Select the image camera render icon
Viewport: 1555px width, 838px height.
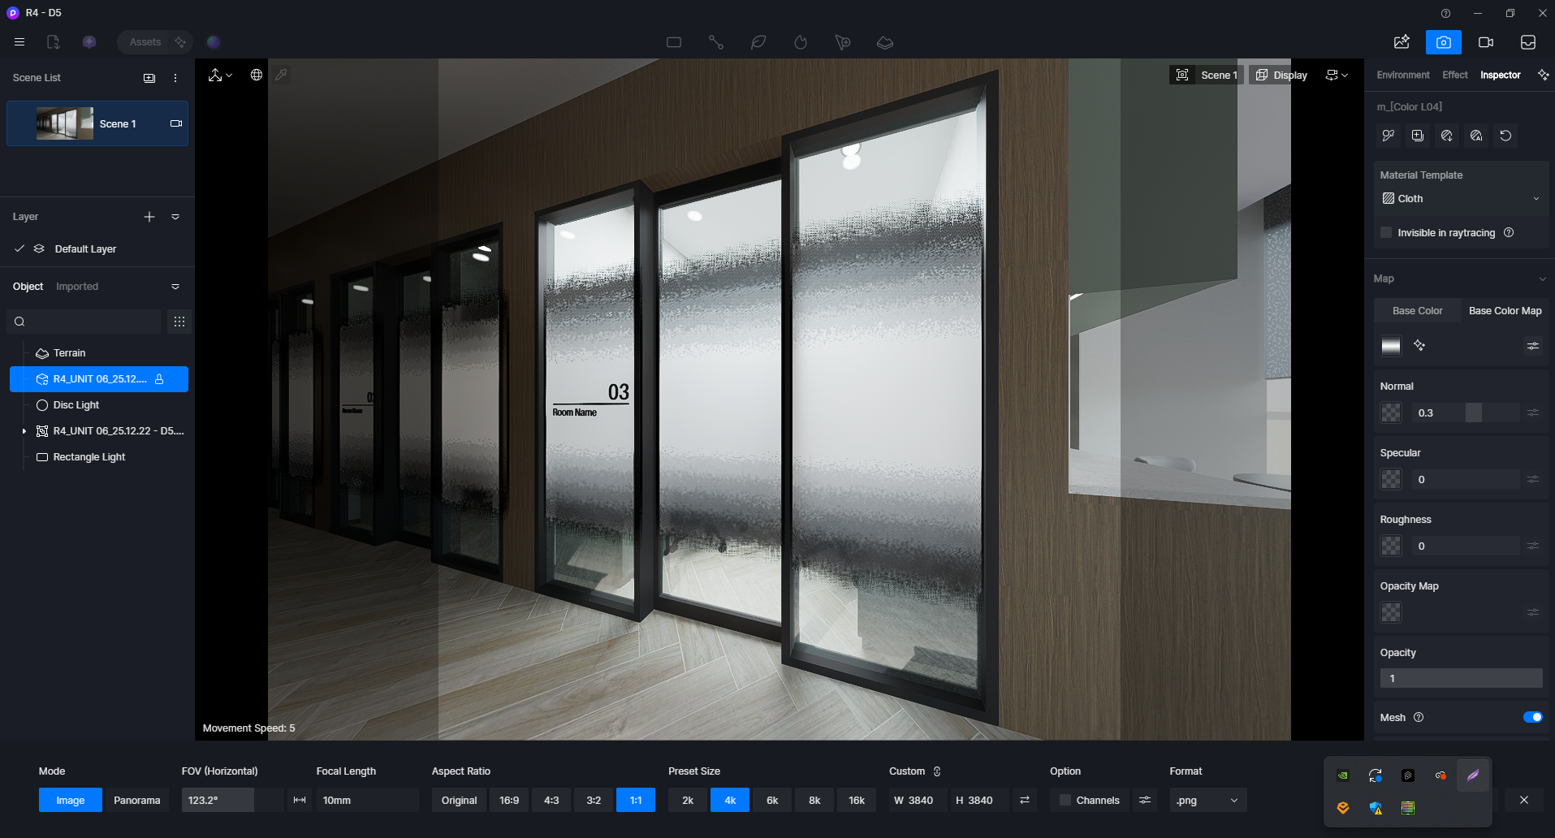click(x=1443, y=42)
